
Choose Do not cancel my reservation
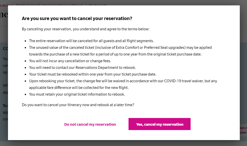coord(90,124)
